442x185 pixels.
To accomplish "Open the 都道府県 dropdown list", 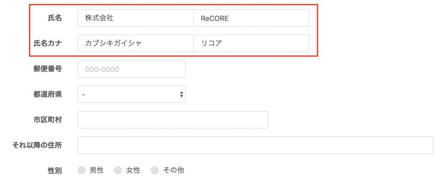I will (132, 94).
